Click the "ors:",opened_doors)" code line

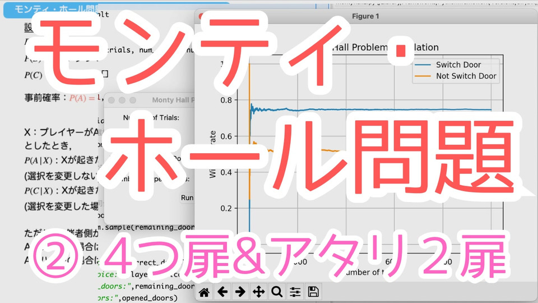coord(138,298)
